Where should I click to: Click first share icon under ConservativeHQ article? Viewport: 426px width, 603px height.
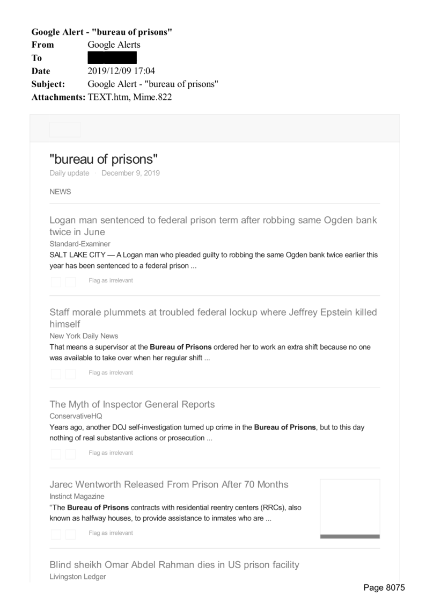point(56,454)
